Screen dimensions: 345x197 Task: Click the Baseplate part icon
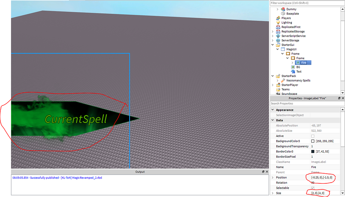click(283, 14)
